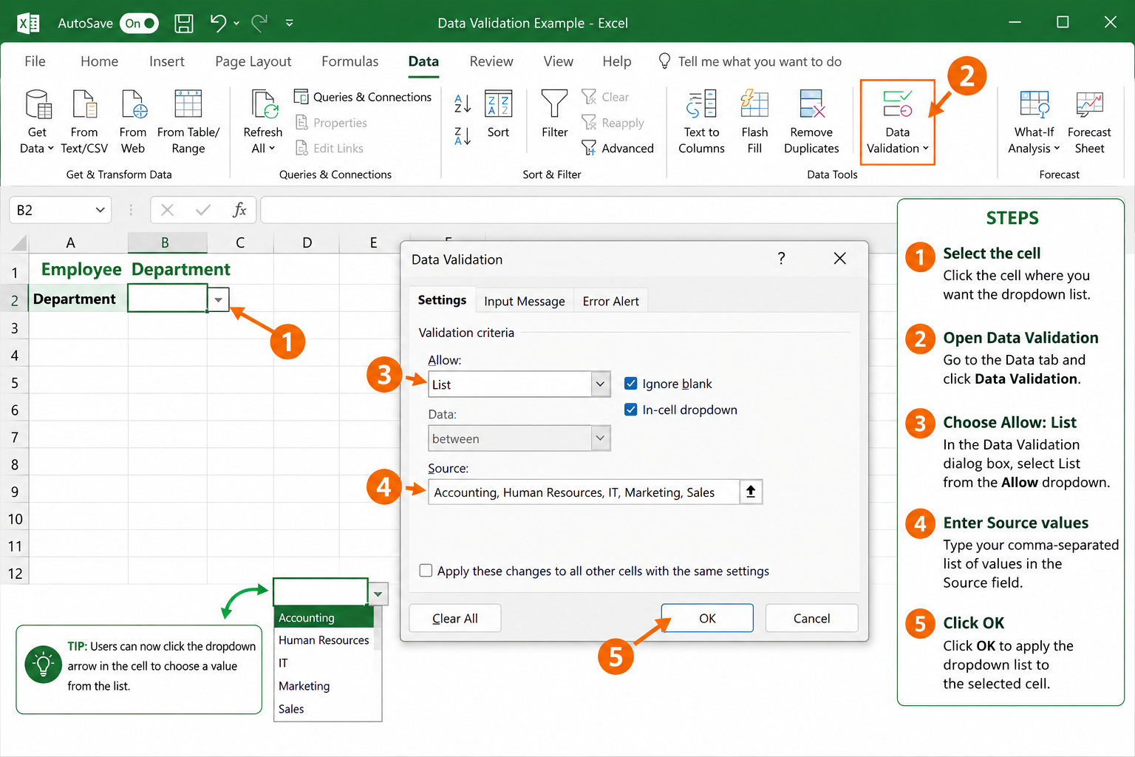The image size is (1135, 757).
Task: Open the Page Layout tab
Action: click(253, 61)
